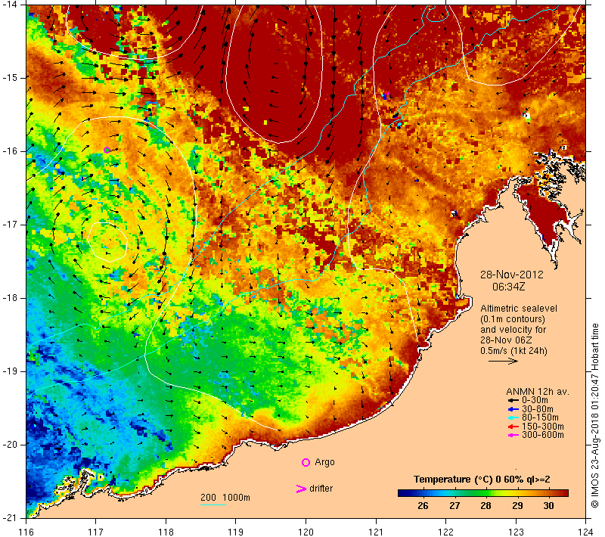Image resolution: width=605 pixels, height=537 pixels.
Task: Click the black 0-30m legend arrow
Action: coord(513,400)
